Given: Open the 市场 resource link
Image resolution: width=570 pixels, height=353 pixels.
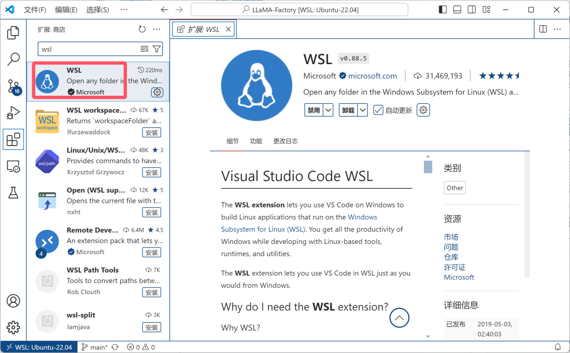Looking at the screenshot, I should 451,237.
